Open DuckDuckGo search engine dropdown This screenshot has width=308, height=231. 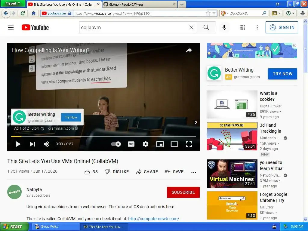tap(224, 13)
